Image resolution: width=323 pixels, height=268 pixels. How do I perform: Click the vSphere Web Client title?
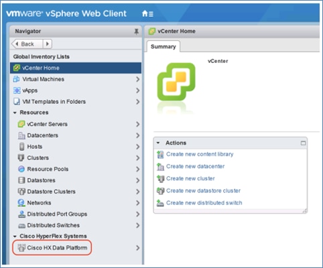click(86, 13)
